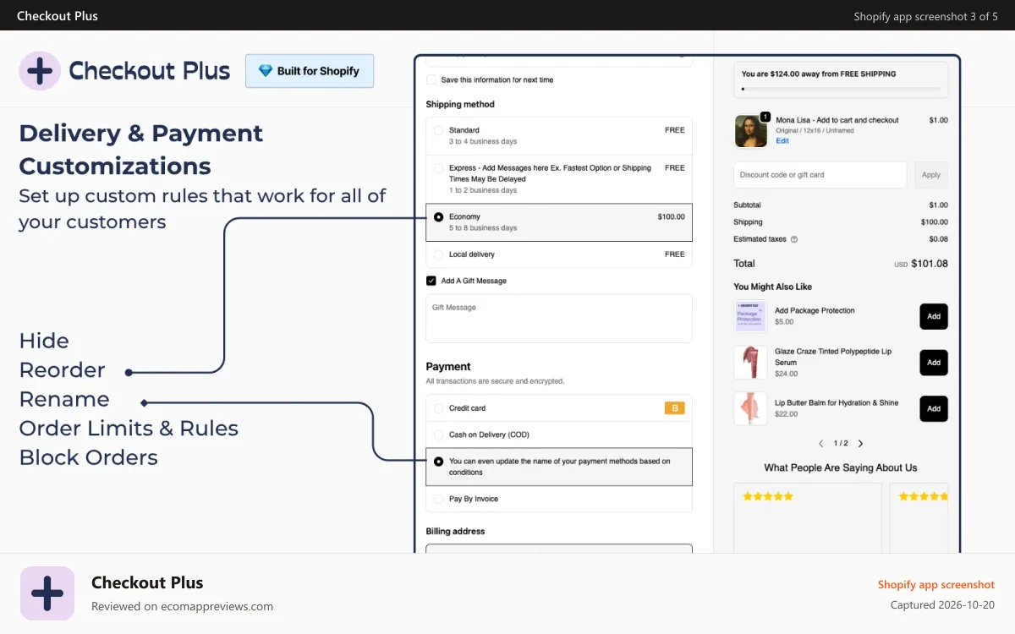Click the Shipping cost $100.00 in summary

[x=935, y=222]
